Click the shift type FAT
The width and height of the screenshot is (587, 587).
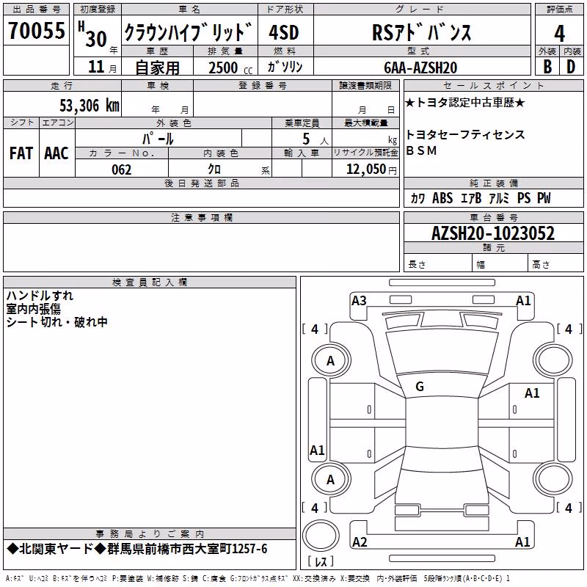21,153
